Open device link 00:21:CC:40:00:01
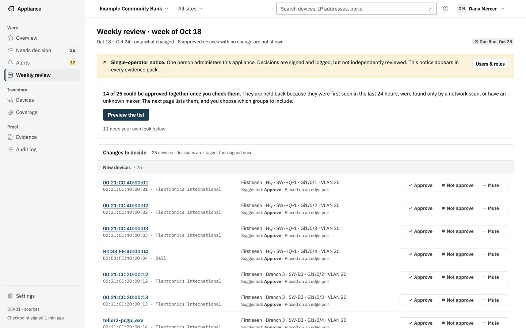The height and width of the screenshot is (328, 526). pyautogui.click(x=126, y=183)
